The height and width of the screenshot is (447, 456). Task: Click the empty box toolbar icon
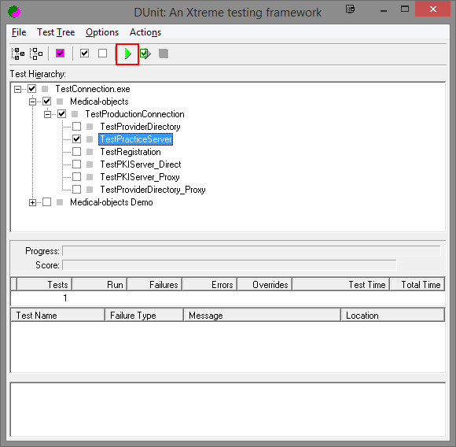tap(103, 54)
